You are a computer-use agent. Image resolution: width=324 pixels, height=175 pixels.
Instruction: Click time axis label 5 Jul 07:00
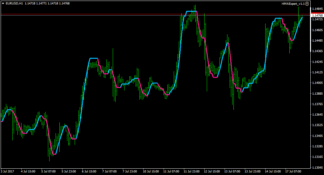(x=48, y=172)
